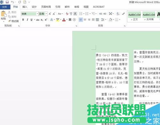Click text effects outlined A icon

point(52,20)
